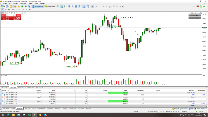208x117 pixels.
Task: Zoom in on the chart
Action: (x=69, y=6)
